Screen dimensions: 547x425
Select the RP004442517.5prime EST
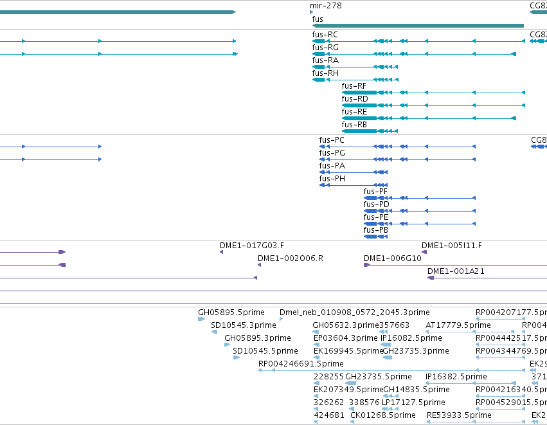pyautogui.click(x=500, y=345)
